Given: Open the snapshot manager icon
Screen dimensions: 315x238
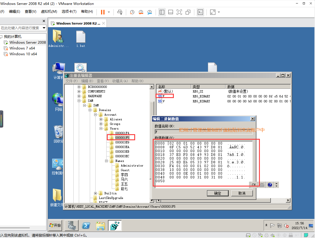Looking at the screenshot, I should [150, 12].
